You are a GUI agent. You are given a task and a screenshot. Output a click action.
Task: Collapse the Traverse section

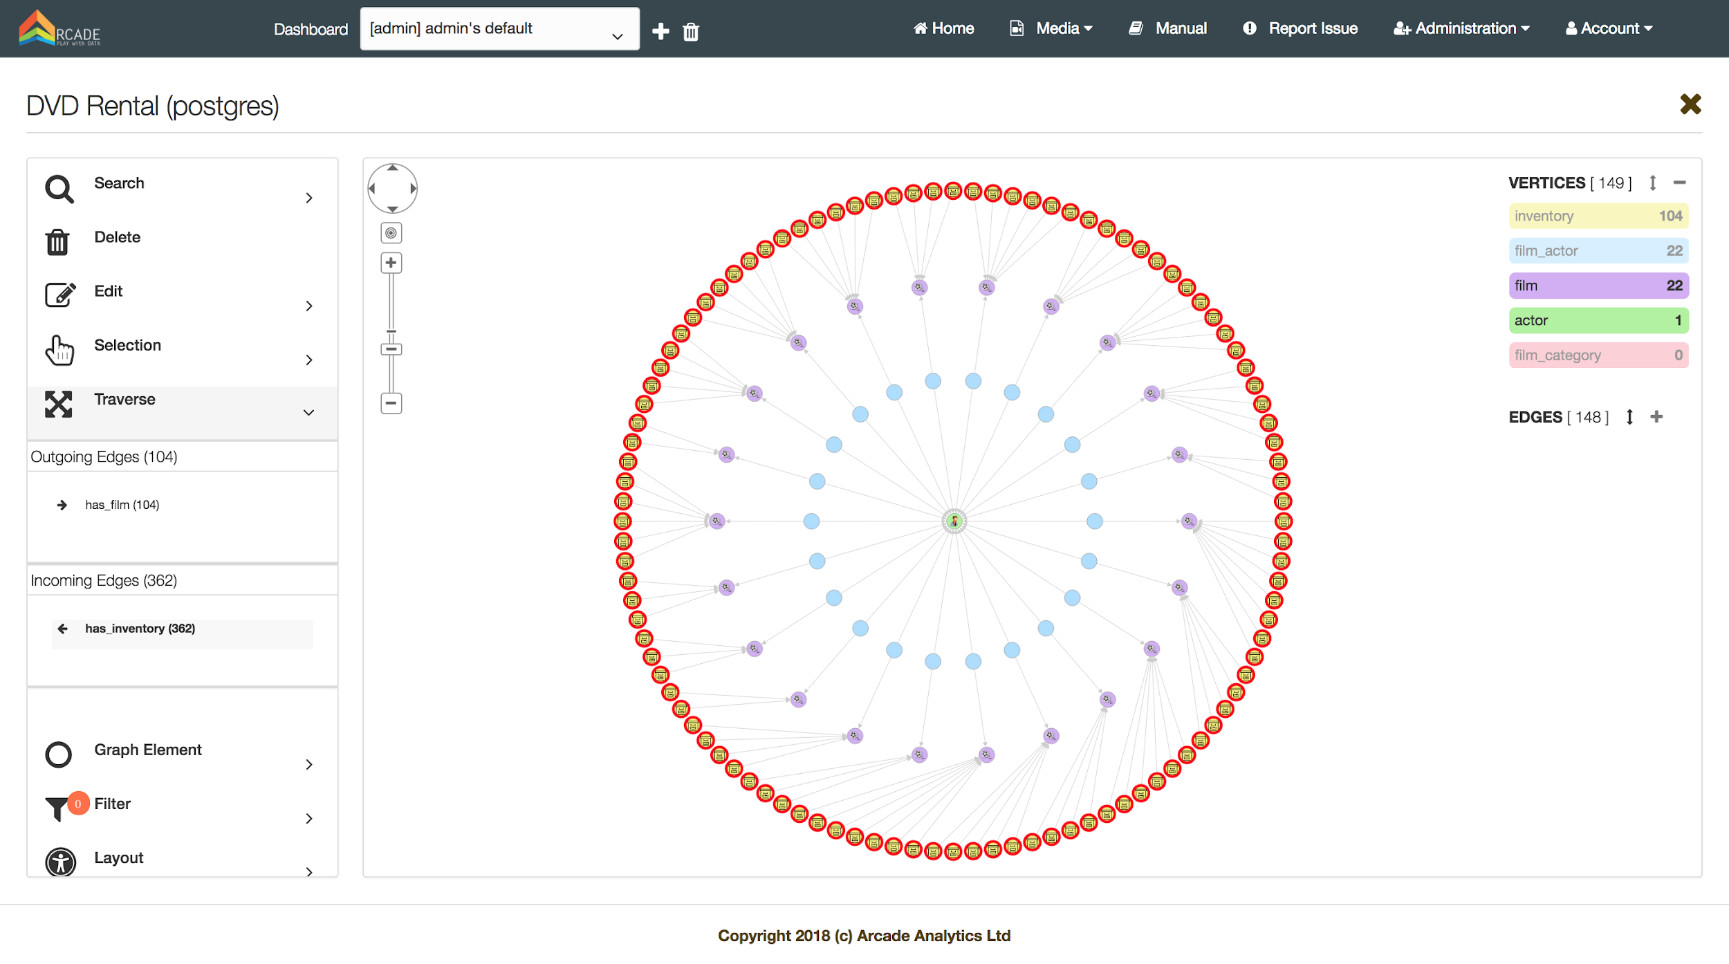tap(308, 413)
